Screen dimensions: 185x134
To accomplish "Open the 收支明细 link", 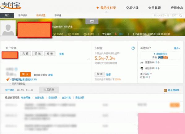I will point(26,98).
